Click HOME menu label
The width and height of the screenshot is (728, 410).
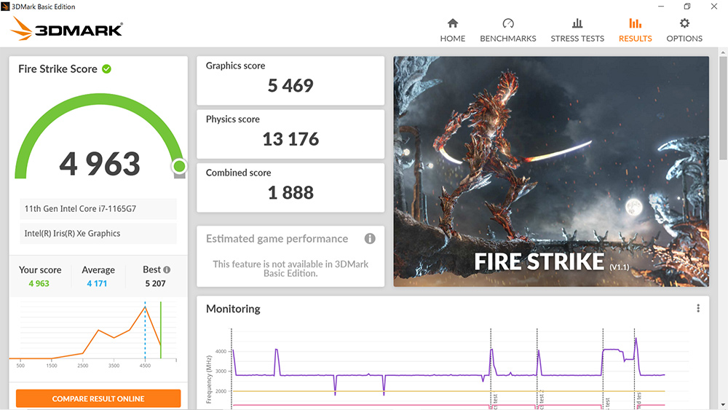click(453, 39)
